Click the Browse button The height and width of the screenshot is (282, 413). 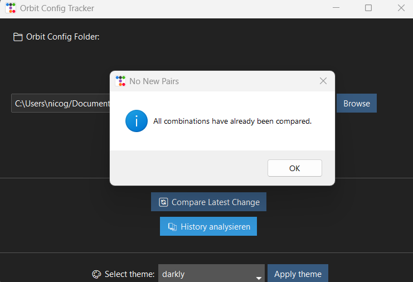(x=356, y=103)
